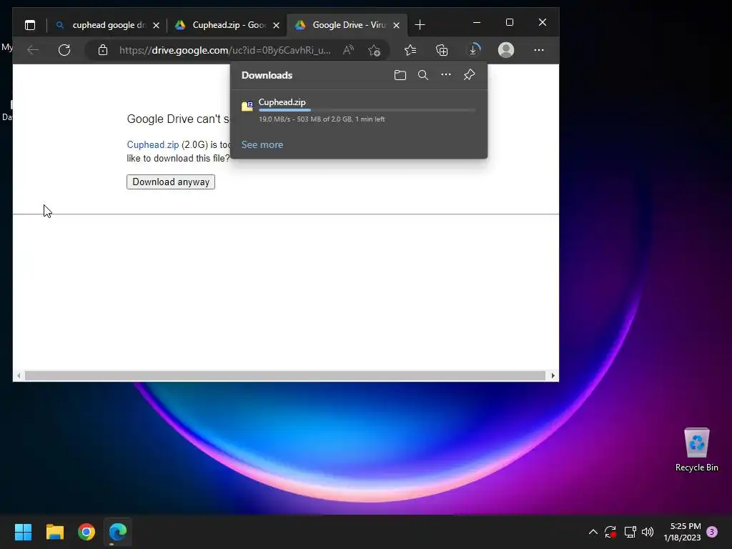Click the sync status tray icon
732x549 pixels.
tap(610, 532)
